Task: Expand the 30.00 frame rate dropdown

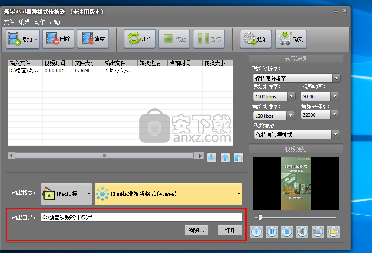Action: (x=334, y=96)
